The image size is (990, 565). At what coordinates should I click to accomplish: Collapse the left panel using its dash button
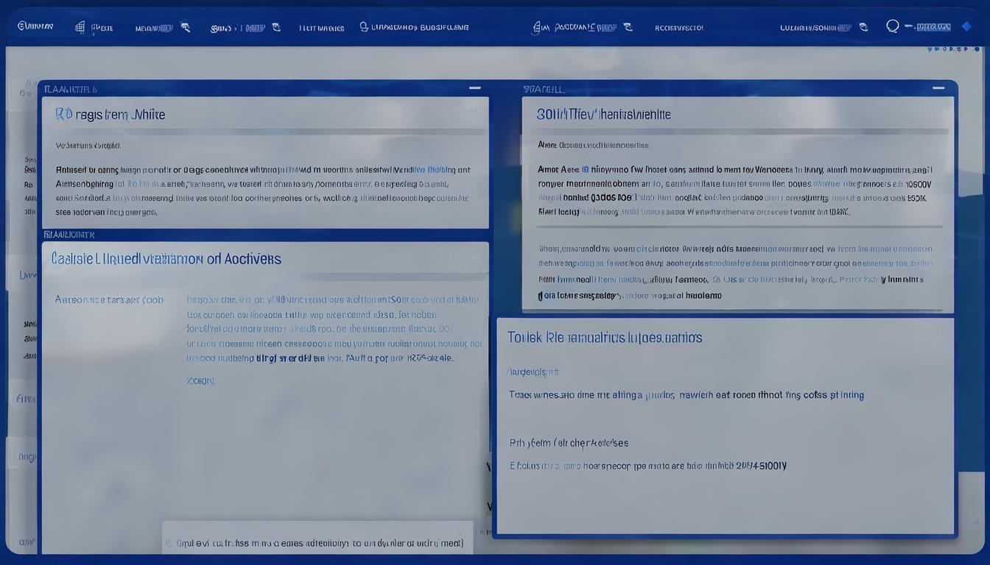475,88
